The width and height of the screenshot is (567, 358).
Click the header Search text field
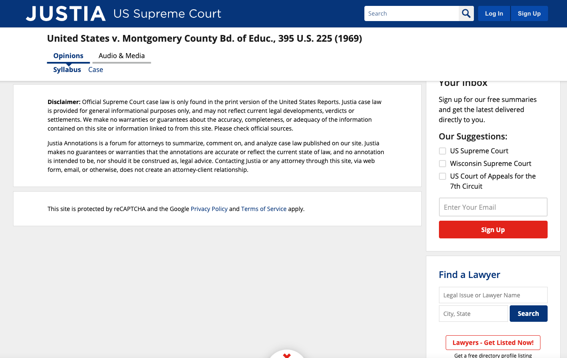point(411,13)
